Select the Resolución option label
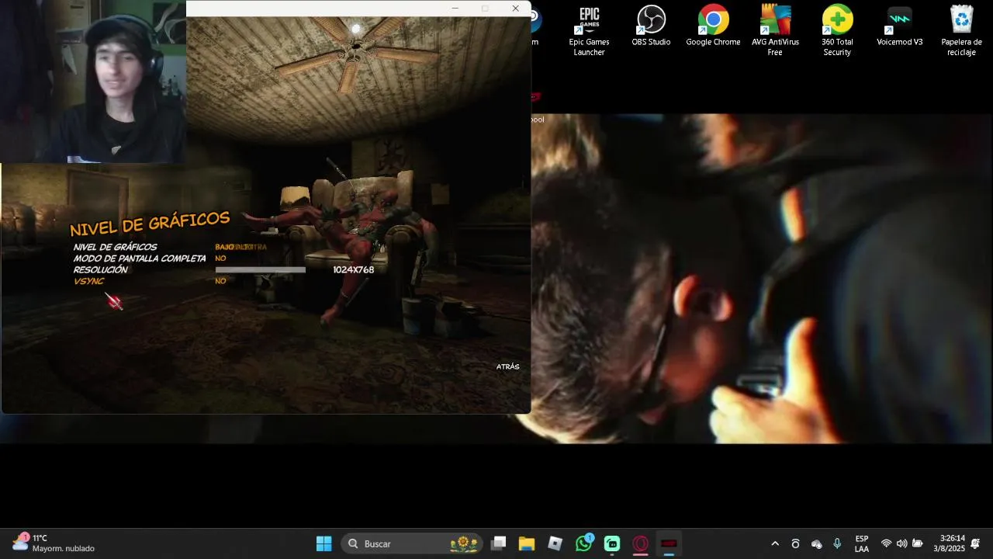 pyautogui.click(x=101, y=270)
